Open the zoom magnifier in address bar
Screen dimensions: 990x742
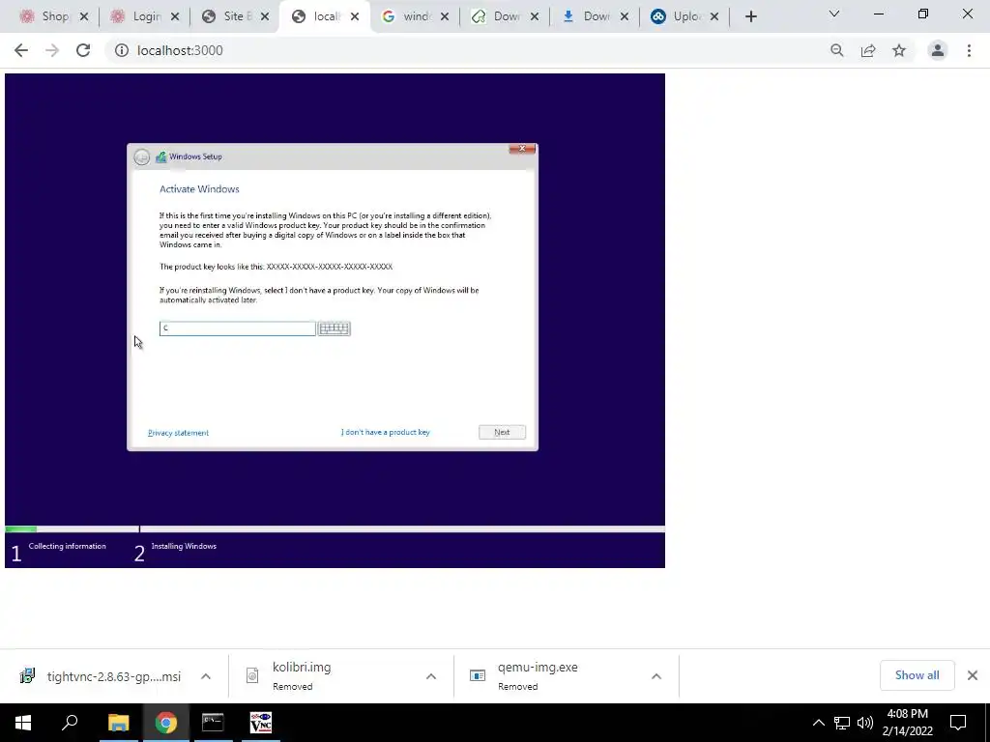tap(836, 50)
